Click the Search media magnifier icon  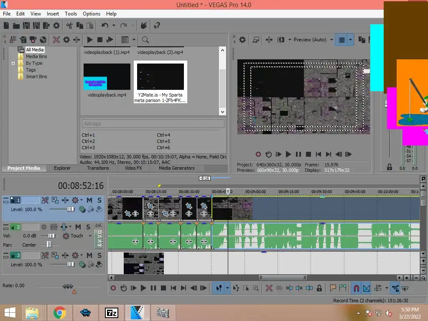[145, 40]
